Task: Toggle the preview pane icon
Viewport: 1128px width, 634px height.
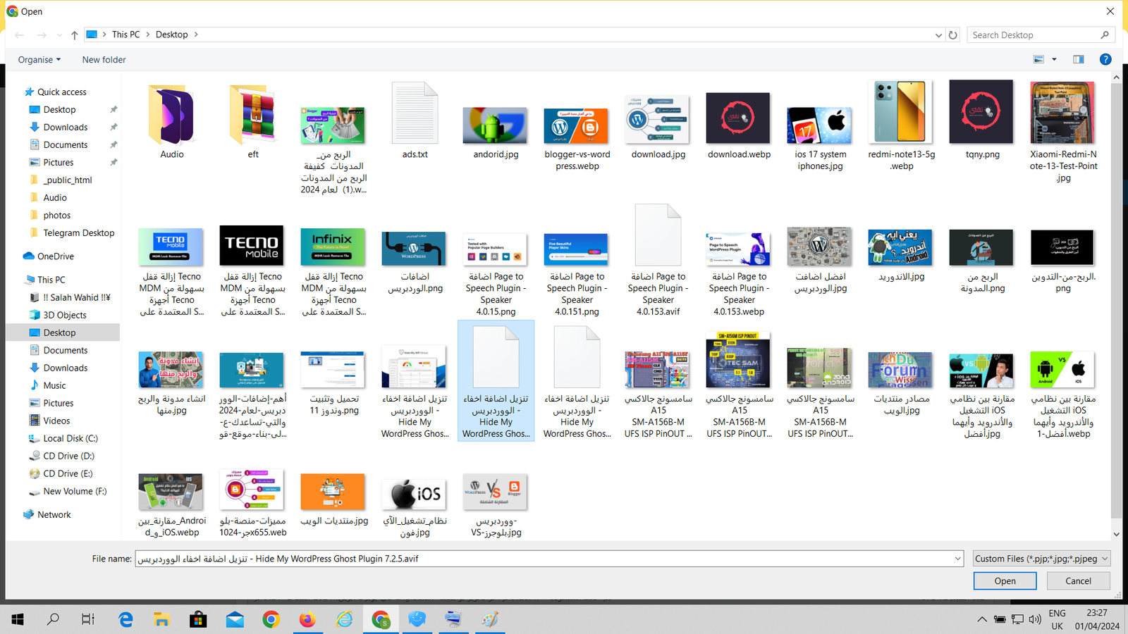Action: (1078, 60)
